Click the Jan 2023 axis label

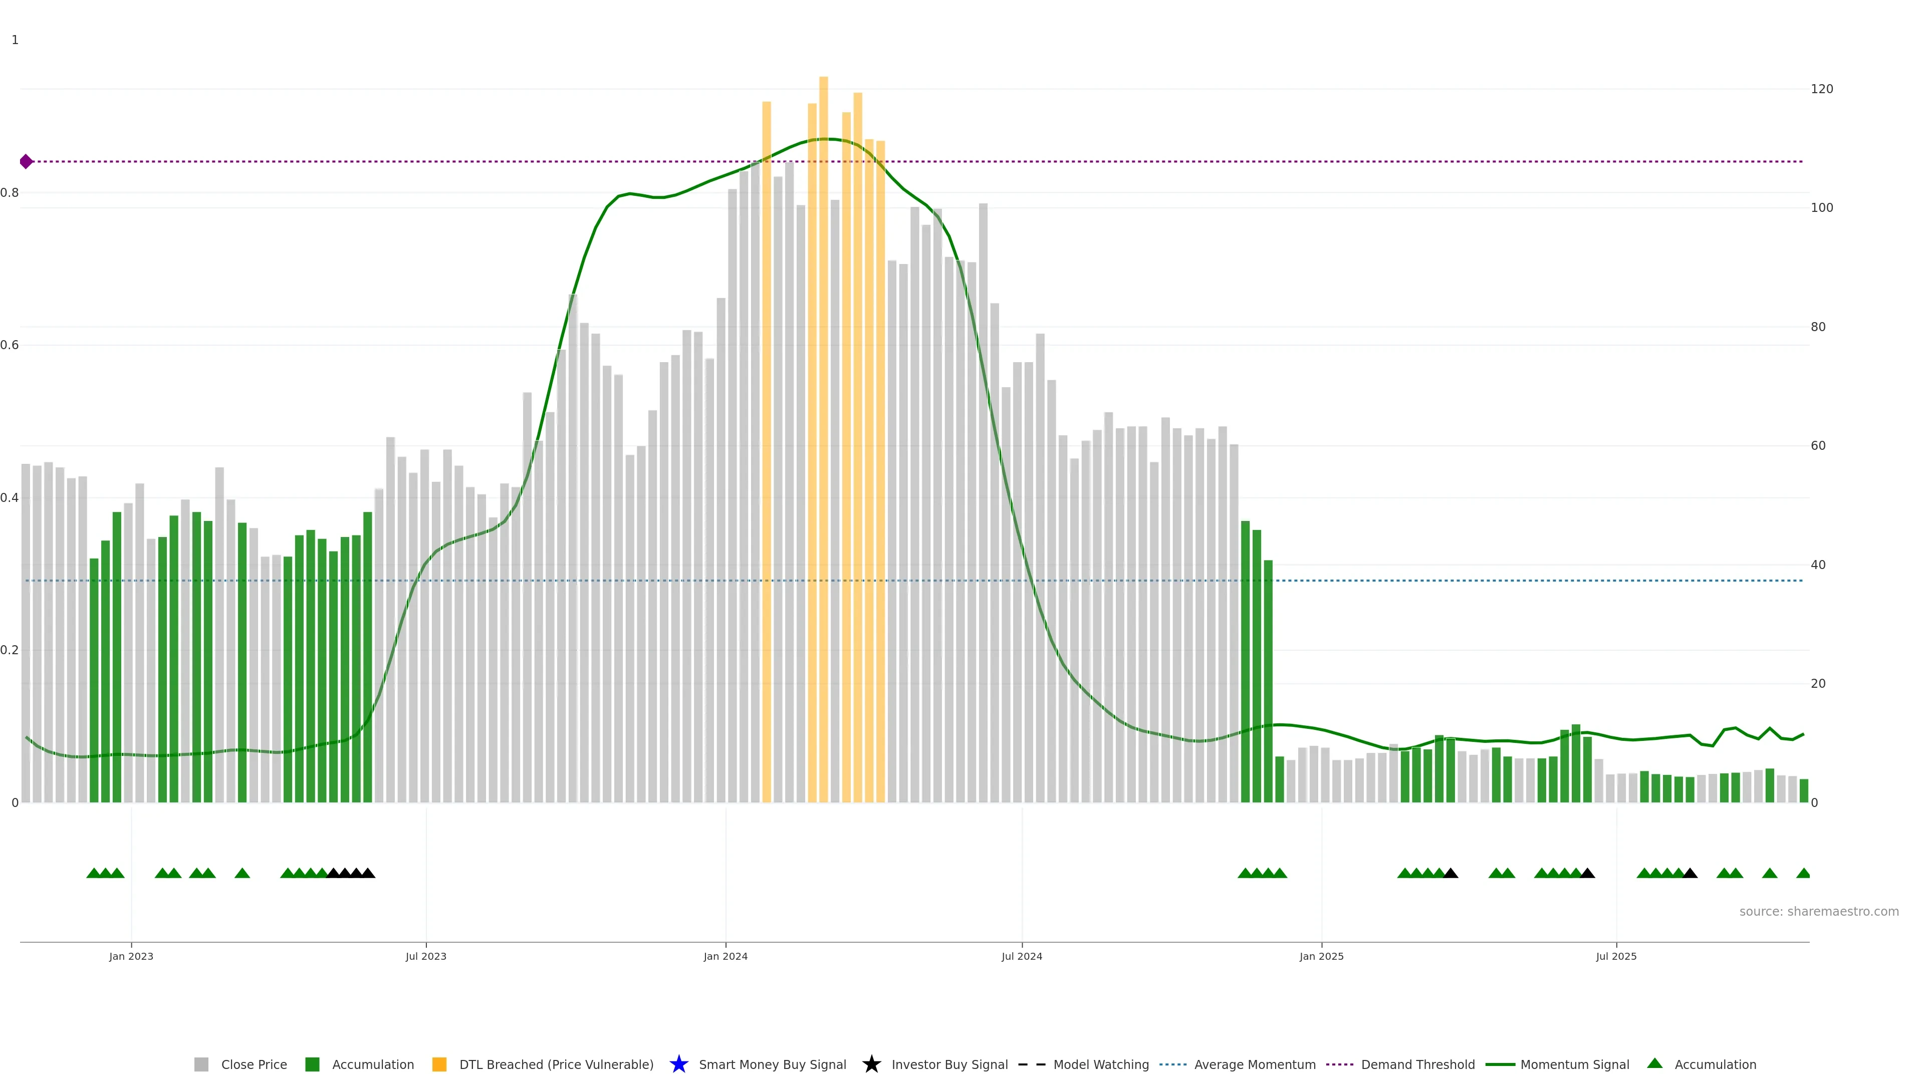(131, 956)
